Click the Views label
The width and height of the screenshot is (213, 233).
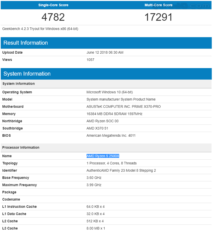[7, 60]
